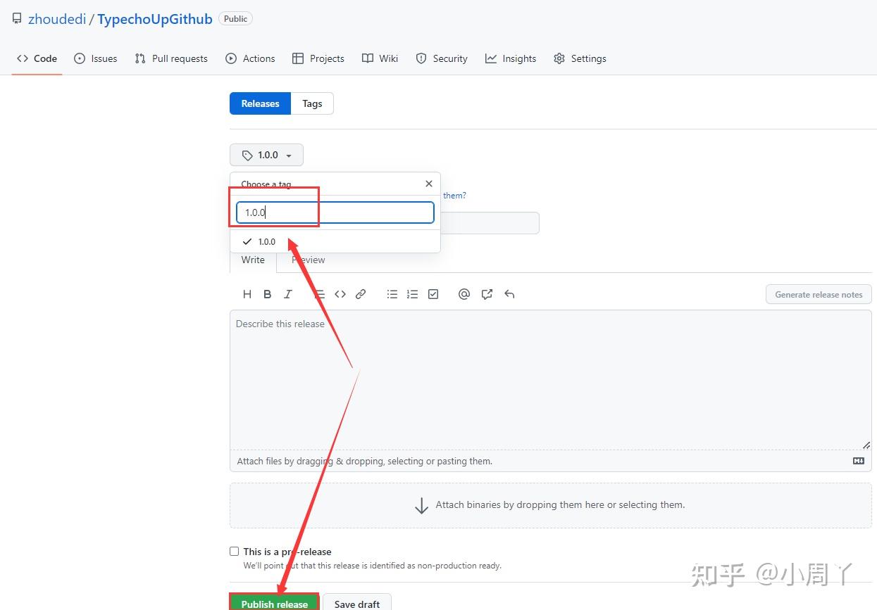The width and height of the screenshot is (877, 610).
Task: Check the pre-release checkbox
Action: coord(234,551)
